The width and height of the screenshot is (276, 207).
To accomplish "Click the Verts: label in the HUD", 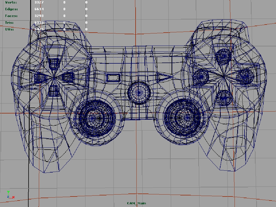I will (x=11, y=2).
